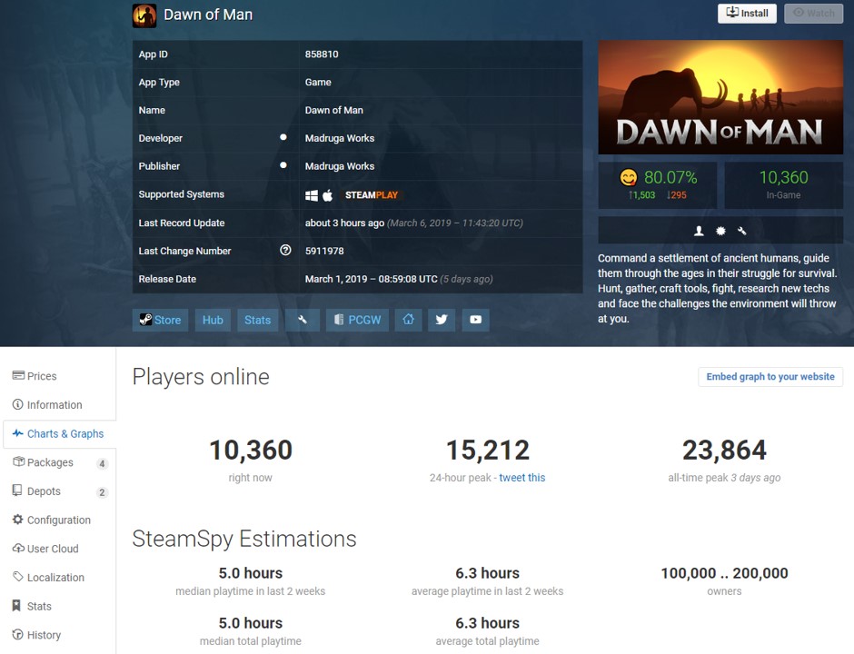The image size is (854, 654).
Task: Click the 10,360 right now value
Action: pyautogui.click(x=251, y=451)
